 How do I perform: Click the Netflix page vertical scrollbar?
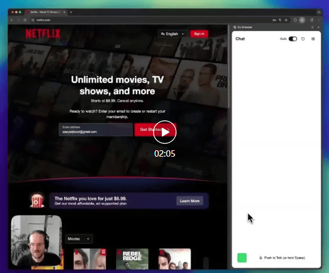point(228,66)
